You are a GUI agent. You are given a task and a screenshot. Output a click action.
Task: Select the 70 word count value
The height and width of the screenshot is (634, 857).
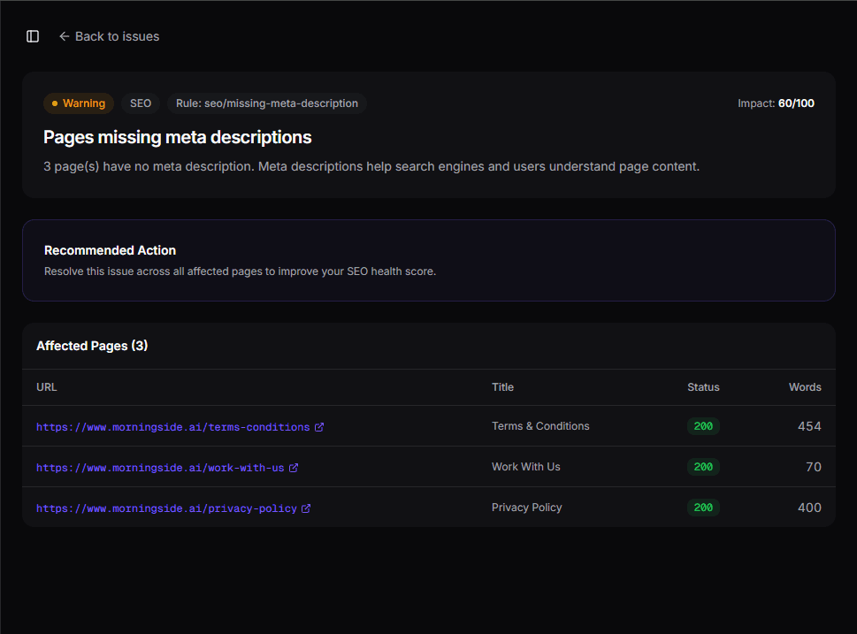[814, 467]
